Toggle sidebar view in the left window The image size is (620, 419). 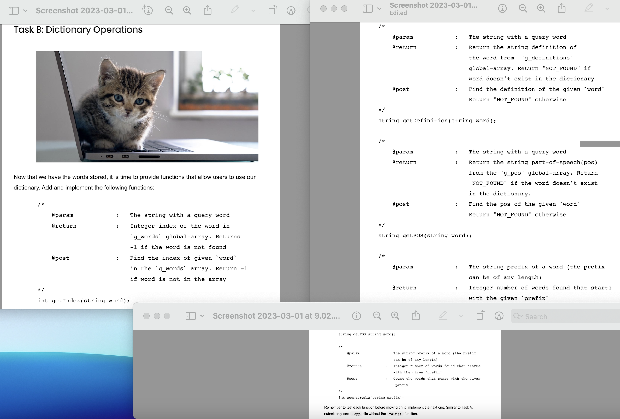14,11
